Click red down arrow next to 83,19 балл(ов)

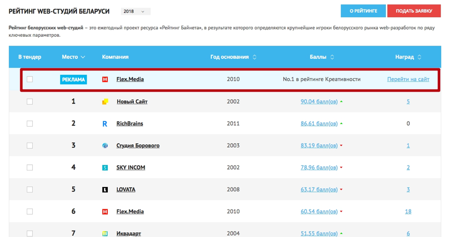tap(341, 145)
